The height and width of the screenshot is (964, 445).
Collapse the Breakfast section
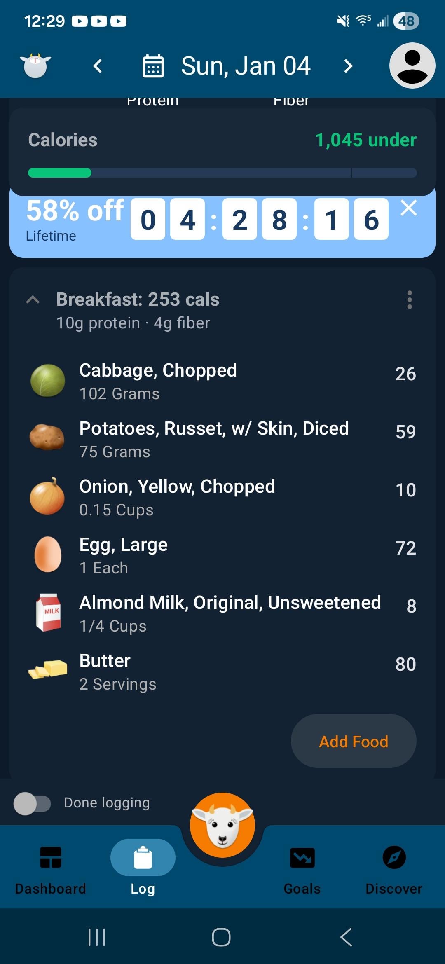tap(33, 300)
